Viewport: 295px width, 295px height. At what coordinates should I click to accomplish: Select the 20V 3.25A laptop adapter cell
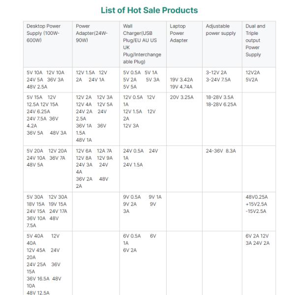tap(182, 97)
